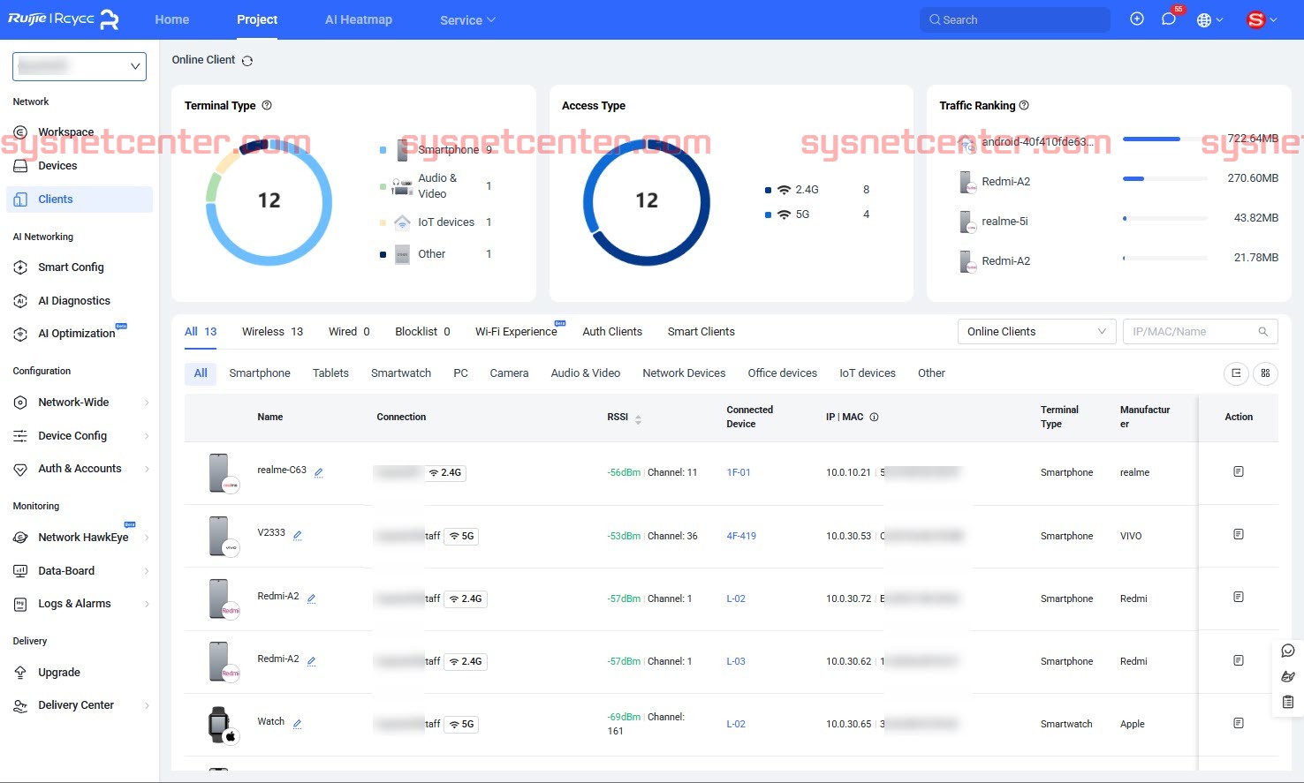Expand Network-Wide configuration
This screenshot has width=1304, height=783.
tap(81, 403)
